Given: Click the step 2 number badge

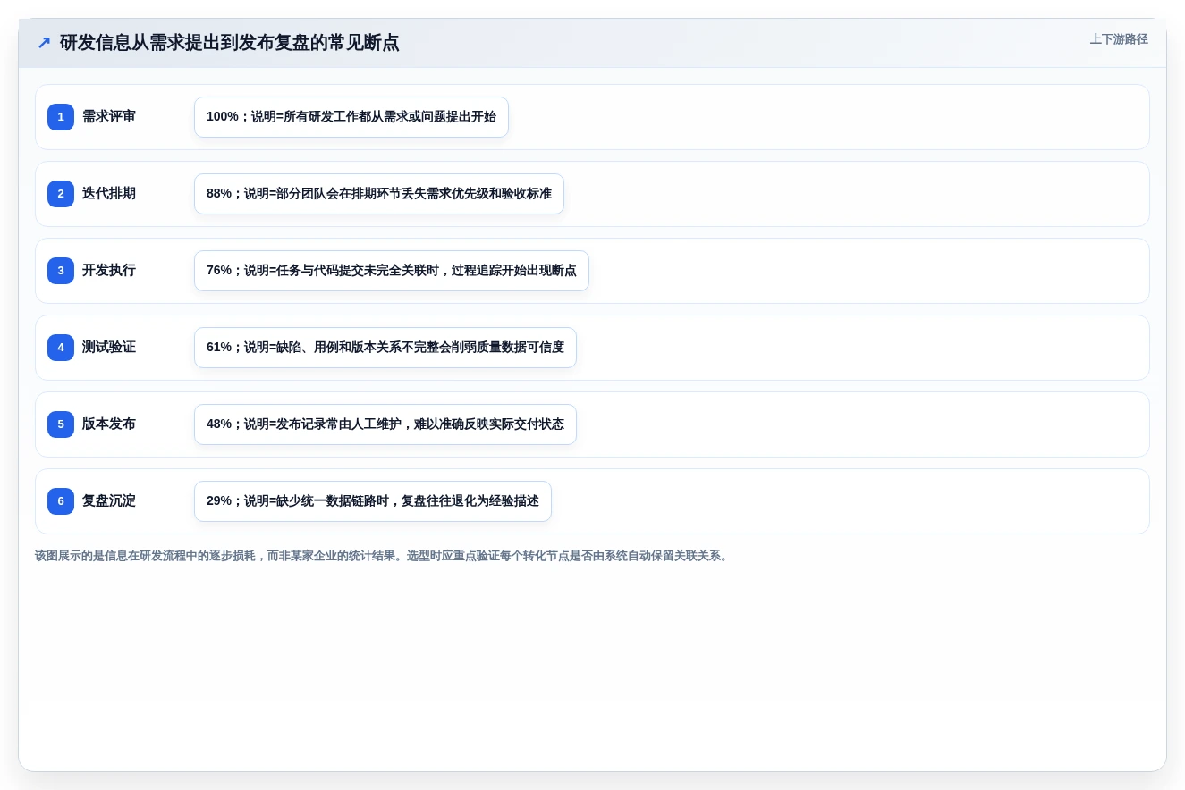Looking at the screenshot, I should [x=61, y=194].
